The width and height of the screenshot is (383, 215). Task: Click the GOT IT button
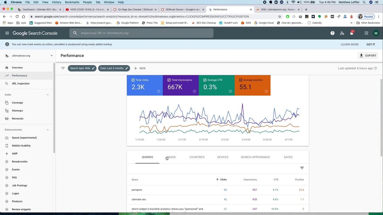pyautogui.click(x=371, y=44)
